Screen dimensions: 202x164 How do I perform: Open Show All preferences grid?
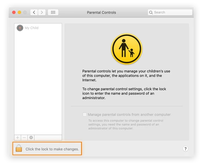(53, 12)
